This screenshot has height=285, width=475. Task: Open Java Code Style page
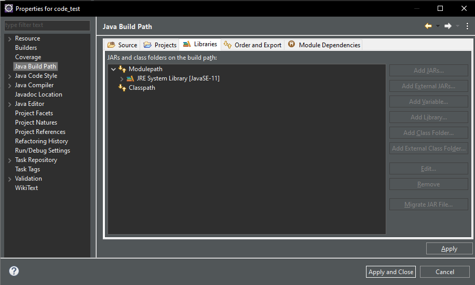click(x=36, y=76)
